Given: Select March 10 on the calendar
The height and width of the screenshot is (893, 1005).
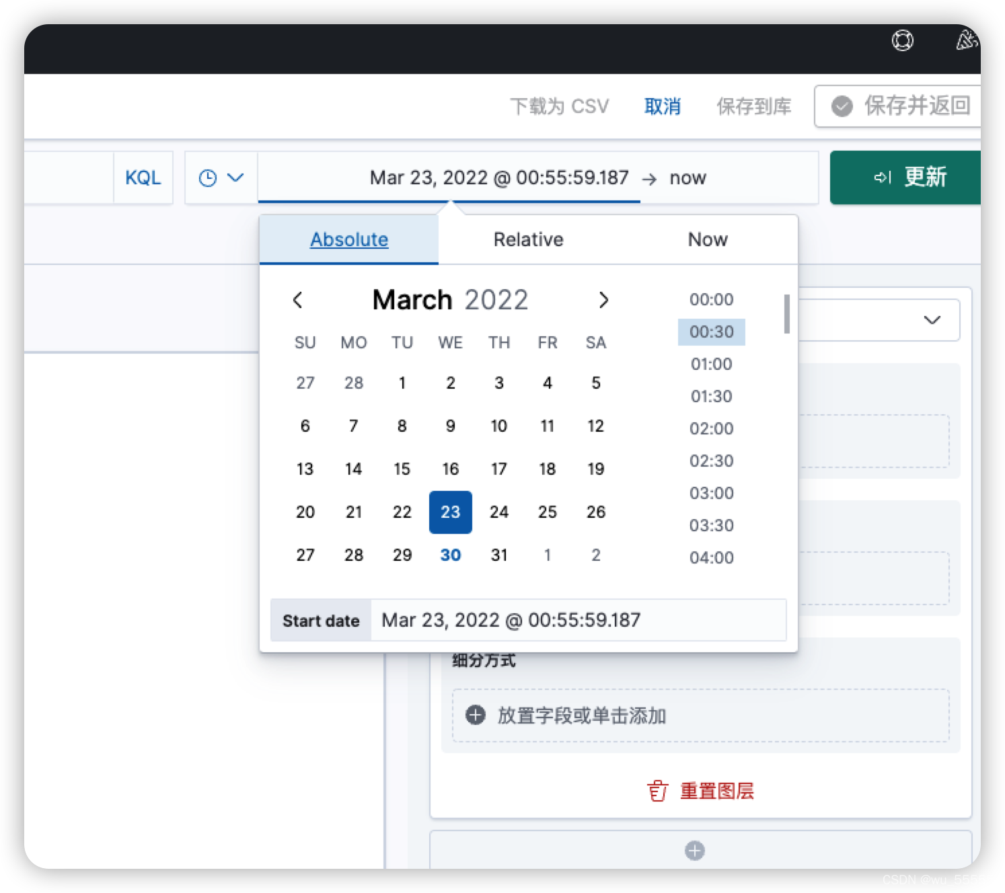Looking at the screenshot, I should [499, 426].
